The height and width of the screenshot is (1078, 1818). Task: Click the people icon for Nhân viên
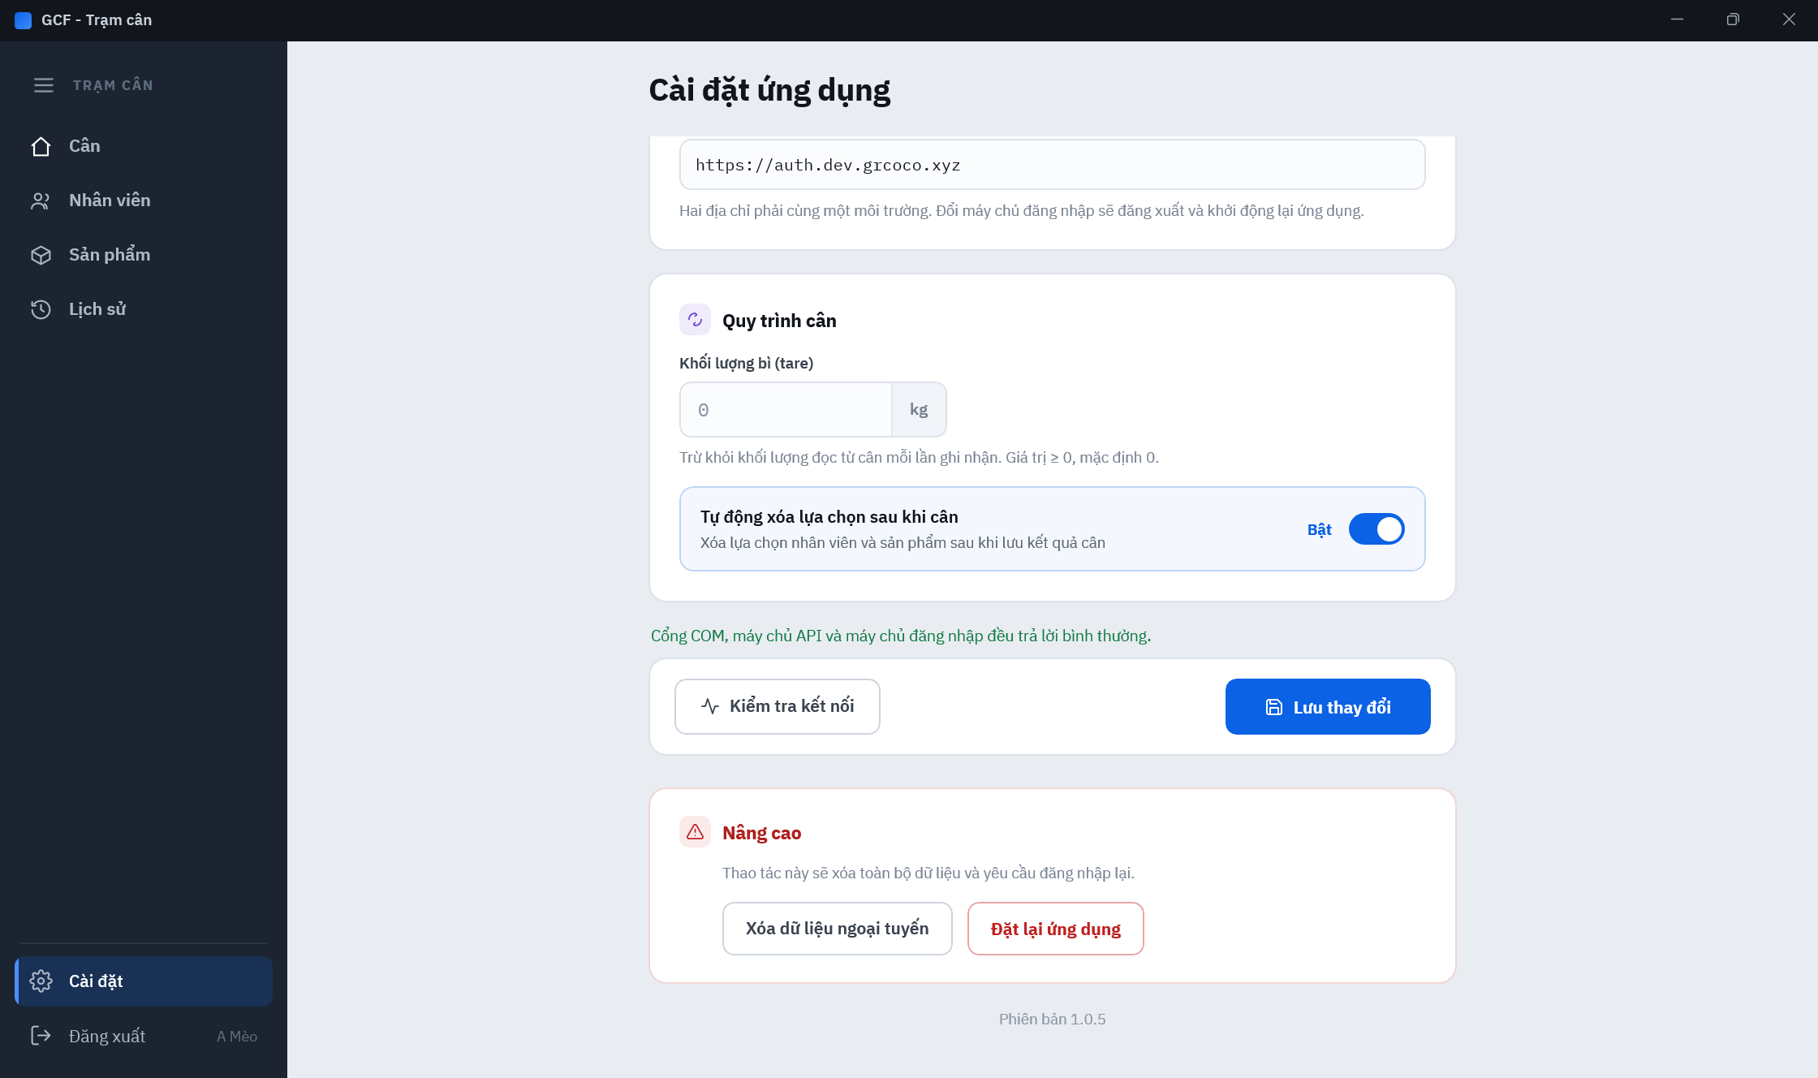(41, 201)
